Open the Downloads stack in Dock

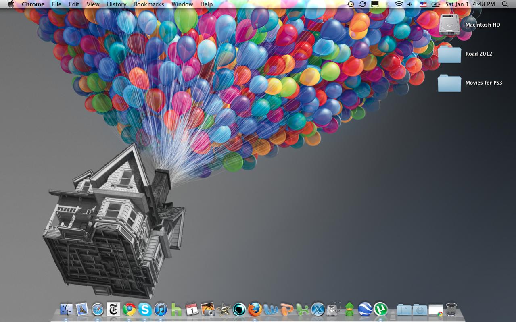pyautogui.click(x=420, y=310)
